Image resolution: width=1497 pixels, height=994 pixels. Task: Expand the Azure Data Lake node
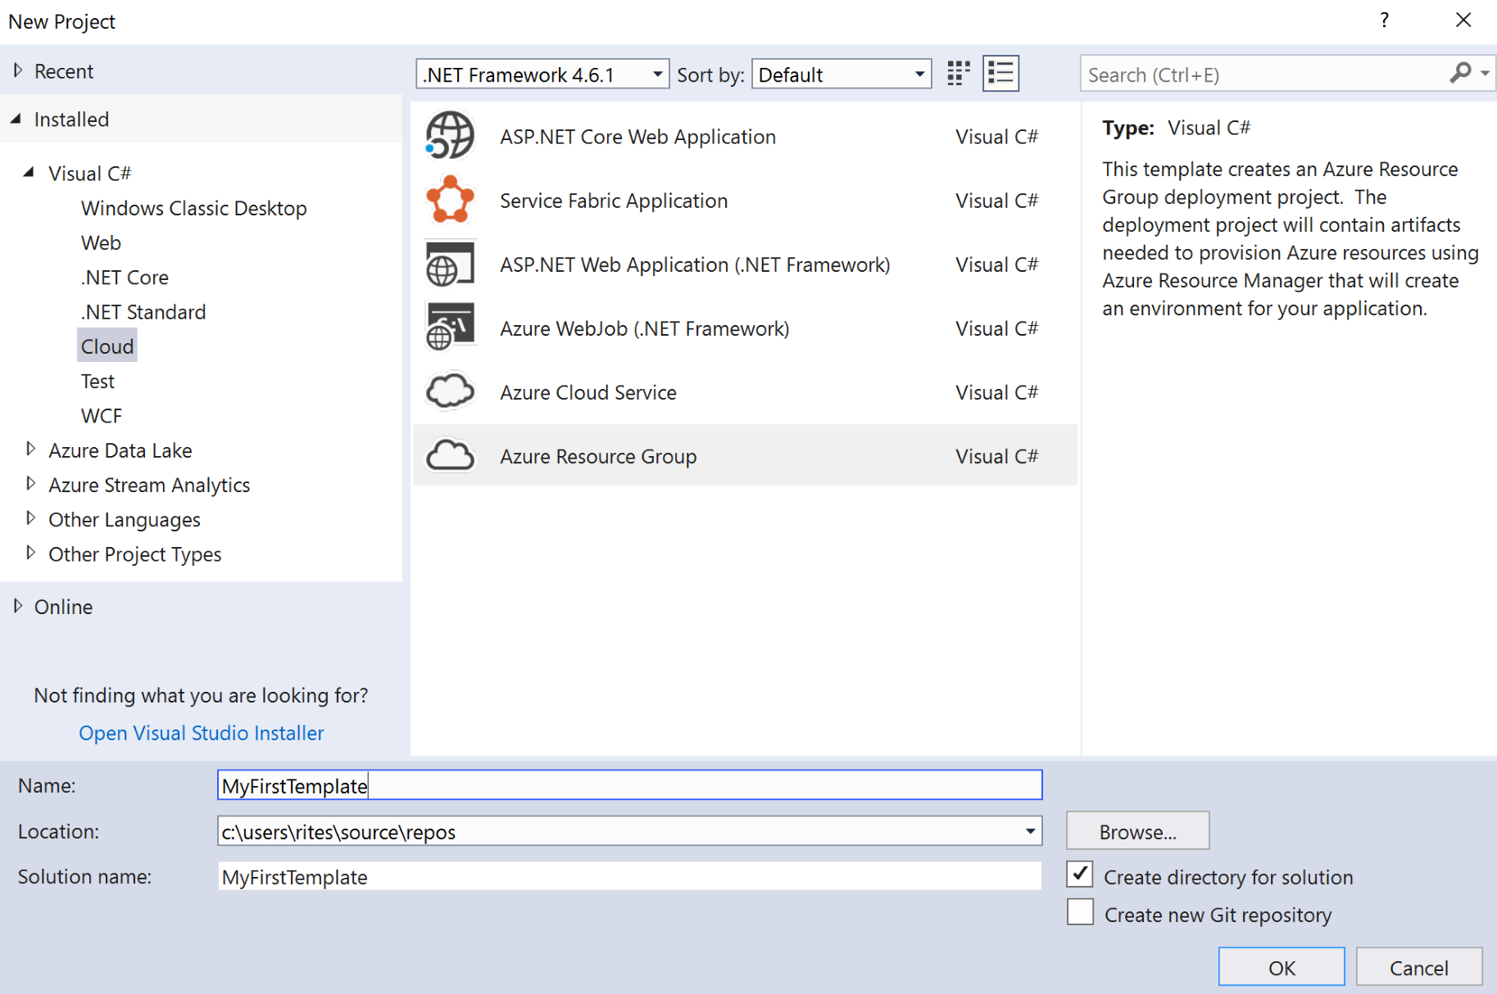click(31, 450)
